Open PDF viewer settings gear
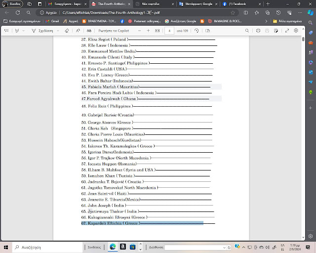This screenshot has height=253, width=316. [296, 31]
